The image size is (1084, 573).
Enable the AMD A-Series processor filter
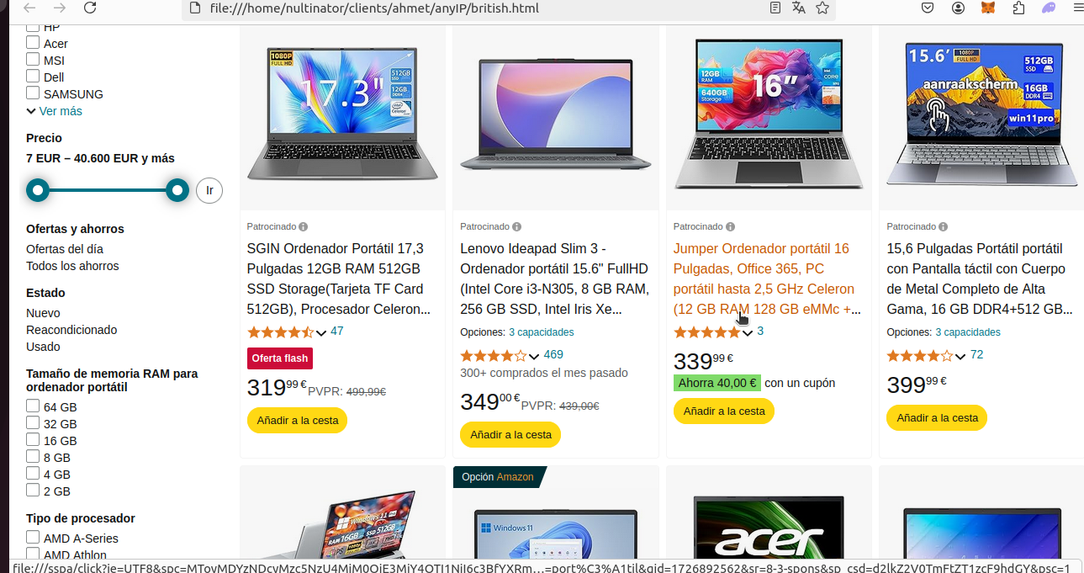tap(33, 538)
